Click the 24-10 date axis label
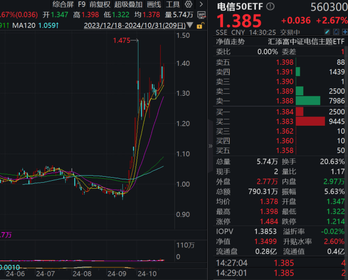This screenshot has height=280, width=348. (x=147, y=274)
